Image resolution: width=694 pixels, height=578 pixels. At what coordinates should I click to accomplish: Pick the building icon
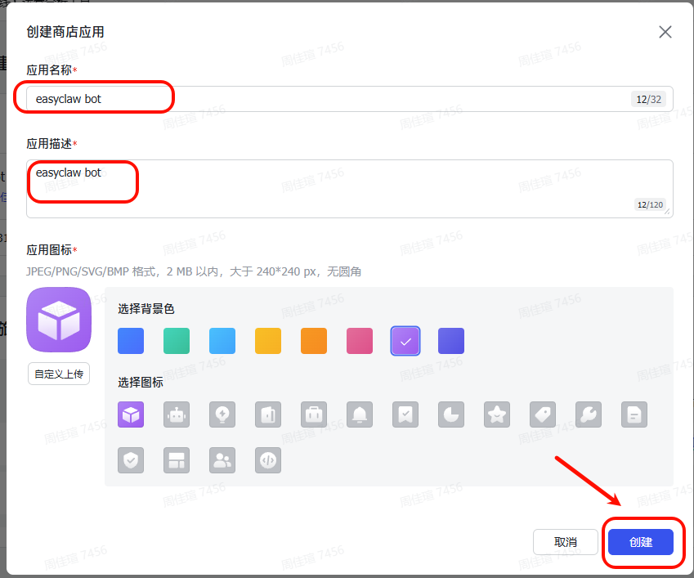click(268, 414)
